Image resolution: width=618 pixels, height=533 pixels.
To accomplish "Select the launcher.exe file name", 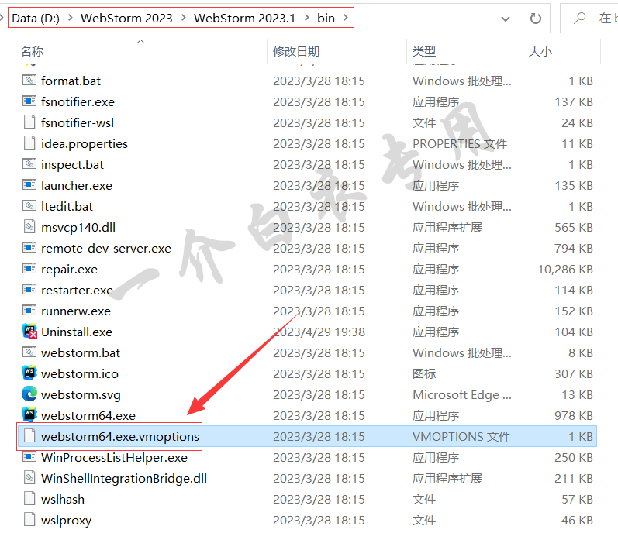I will pyautogui.click(x=77, y=185).
